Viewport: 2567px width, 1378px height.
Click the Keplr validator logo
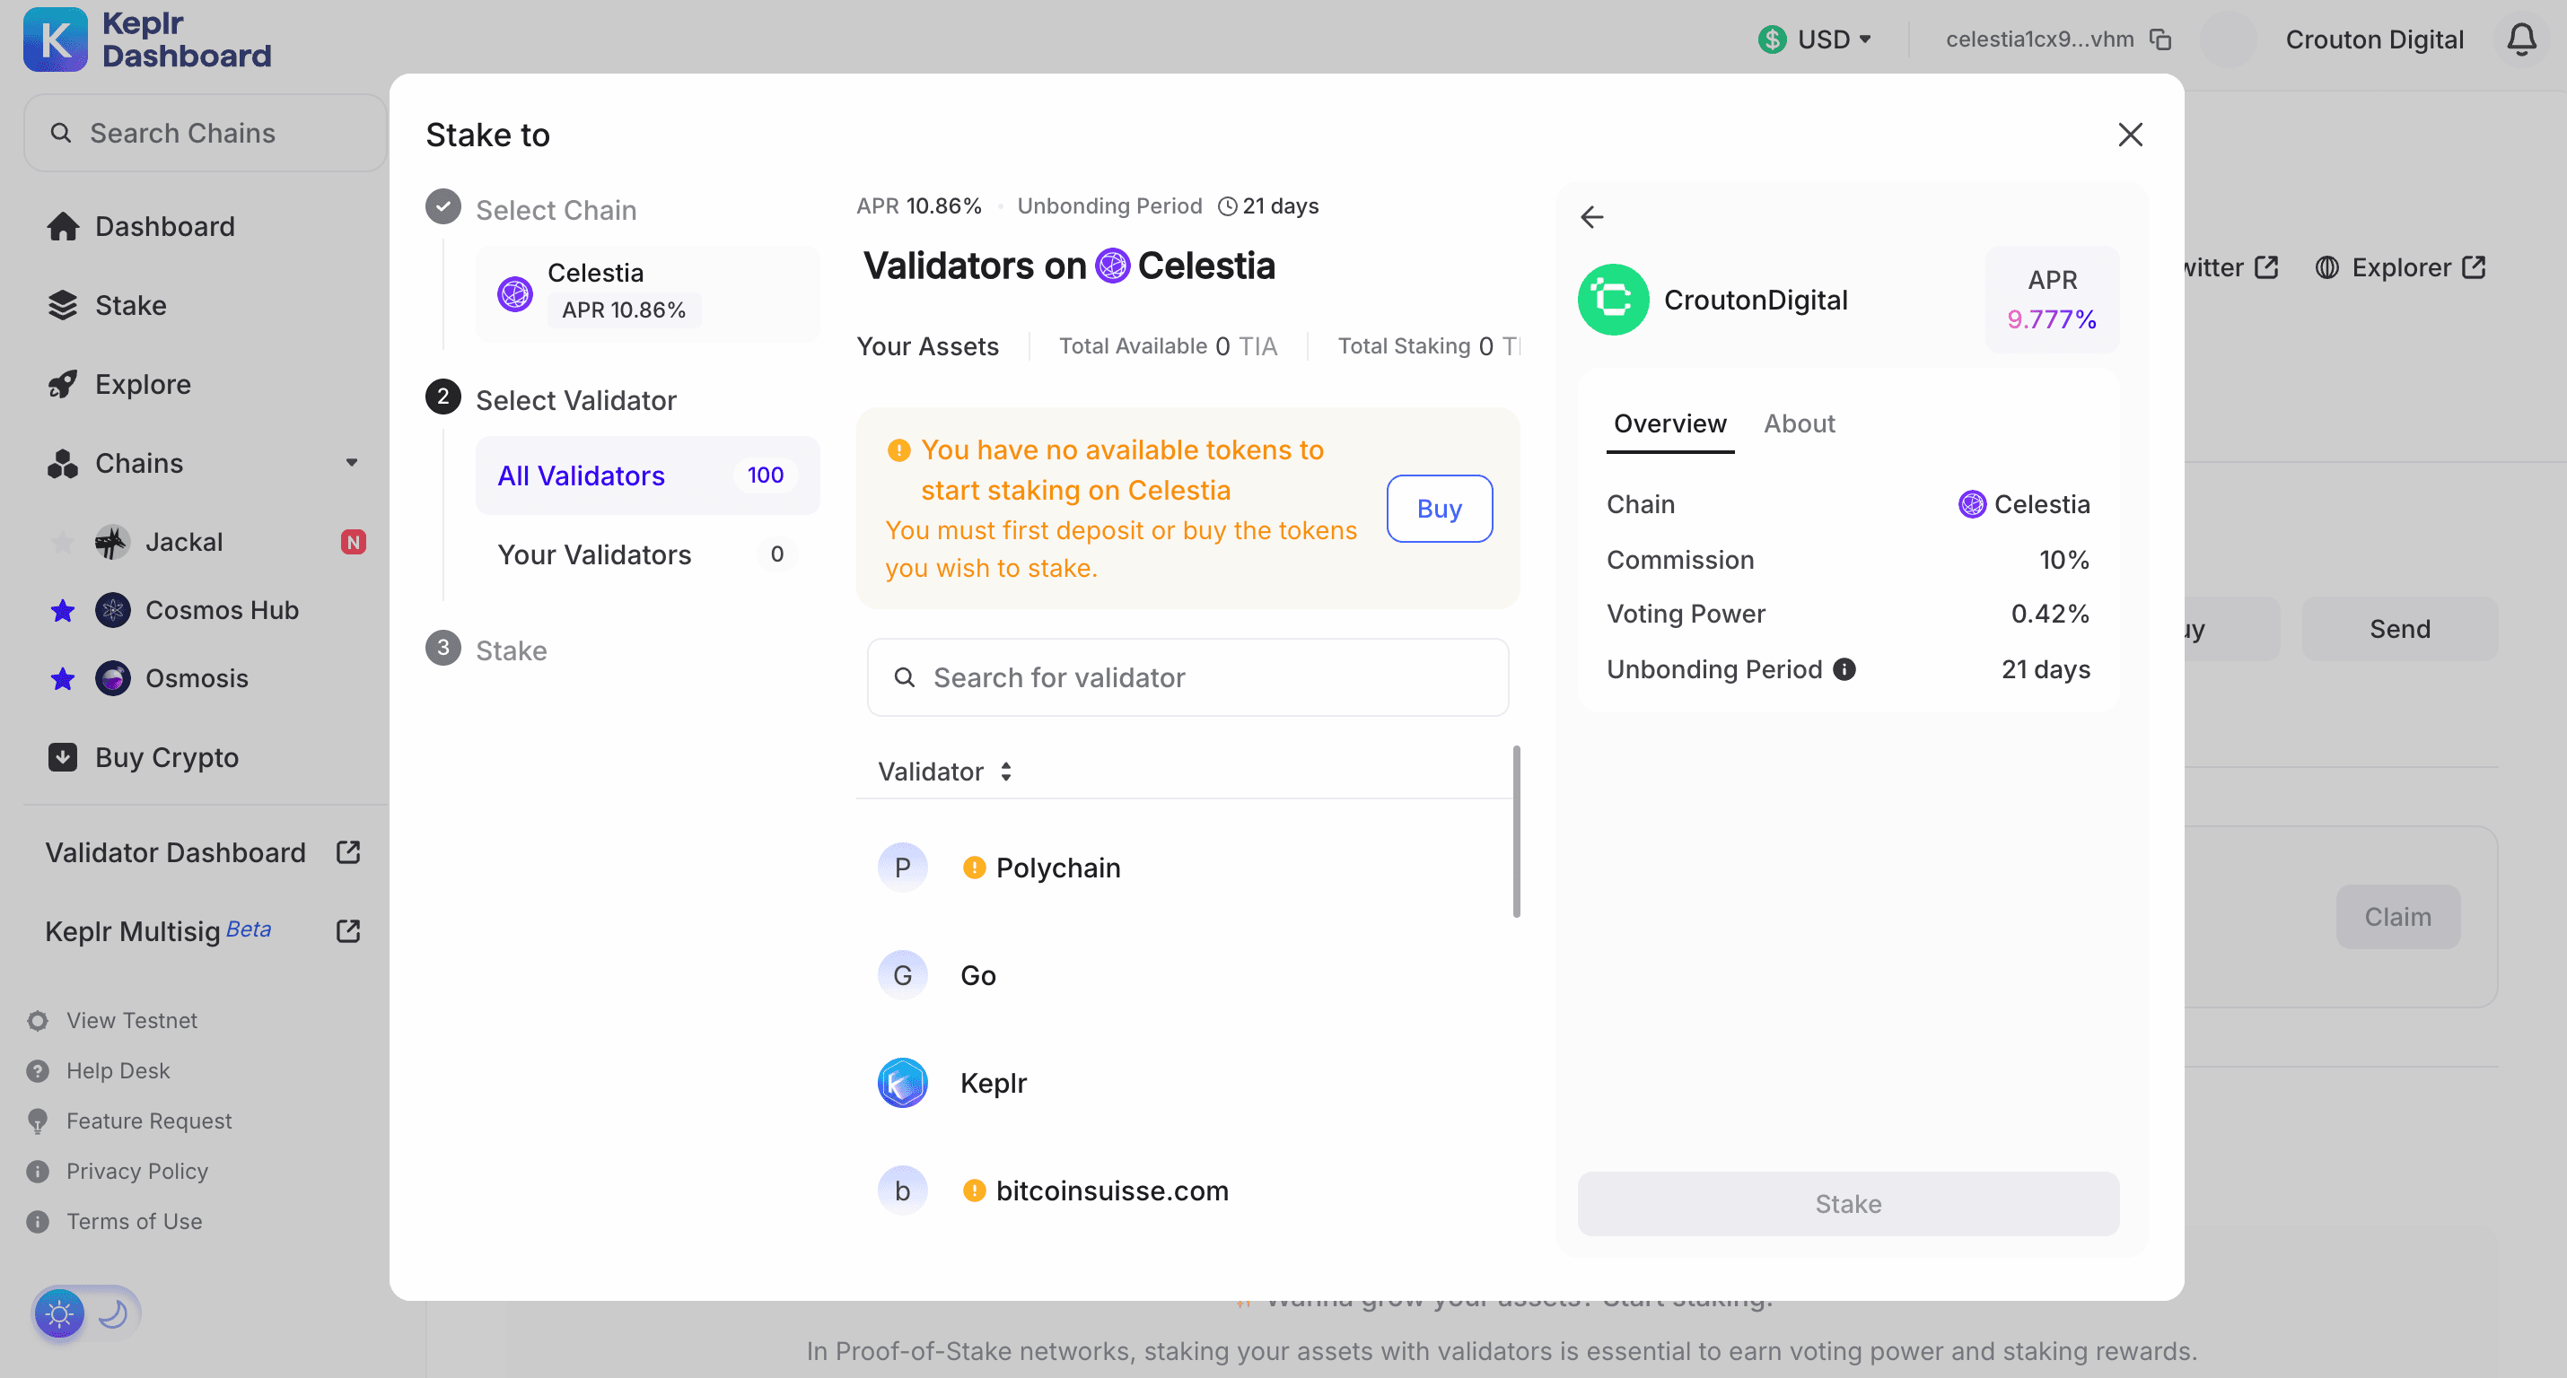pos(902,1083)
